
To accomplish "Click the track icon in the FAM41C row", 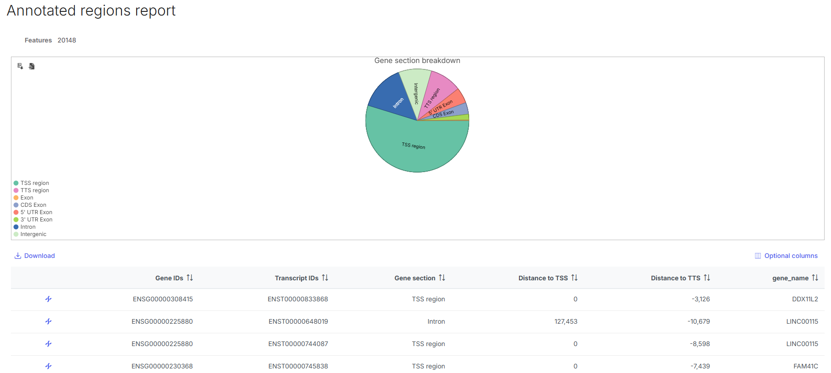I will pyautogui.click(x=48, y=366).
